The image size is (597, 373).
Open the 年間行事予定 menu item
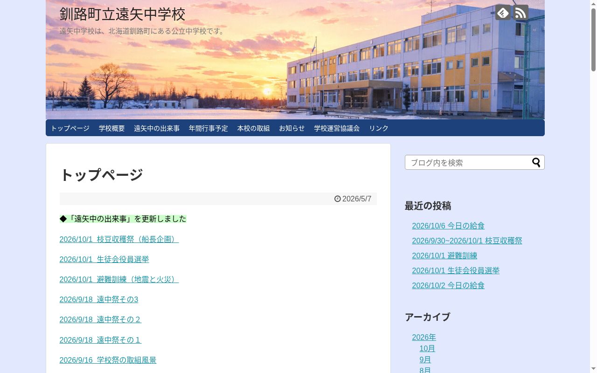click(208, 128)
